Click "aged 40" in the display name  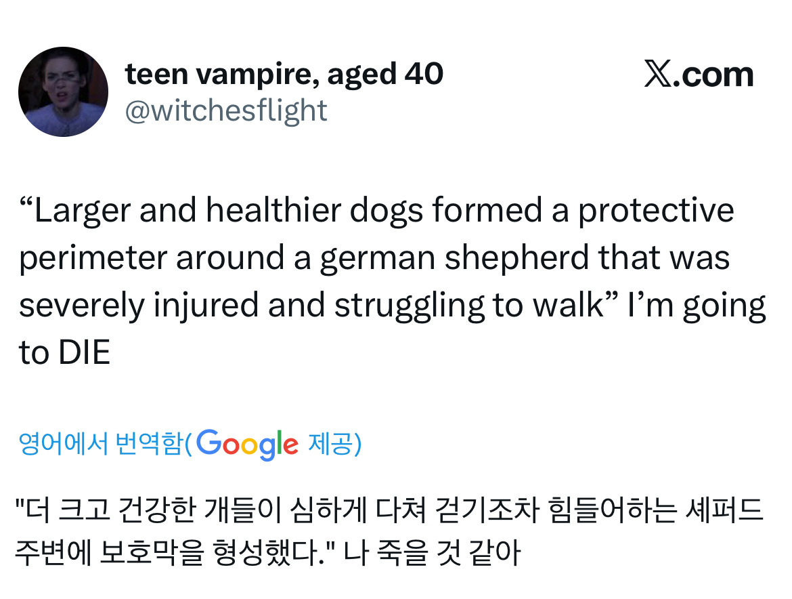(384, 74)
